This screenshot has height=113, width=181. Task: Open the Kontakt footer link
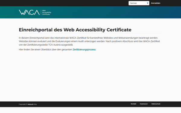(x=133, y=104)
